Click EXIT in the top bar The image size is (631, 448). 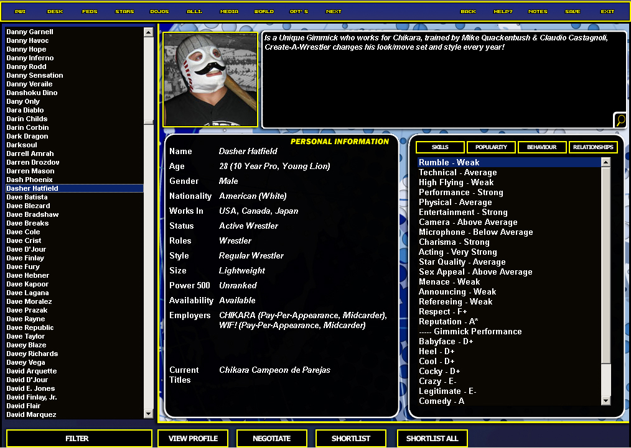coord(607,11)
